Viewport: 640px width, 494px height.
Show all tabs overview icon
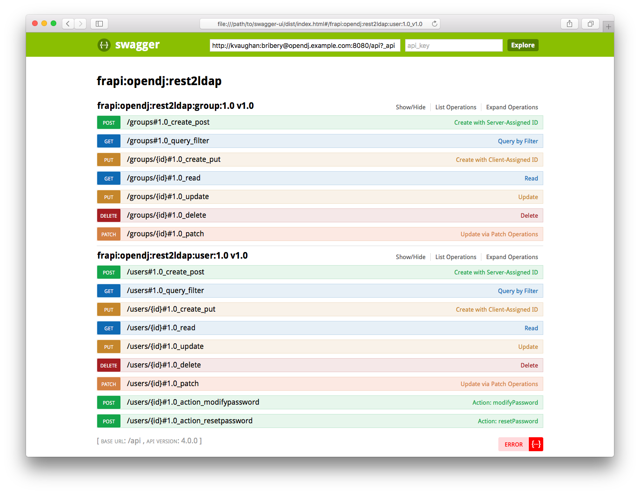point(590,24)
